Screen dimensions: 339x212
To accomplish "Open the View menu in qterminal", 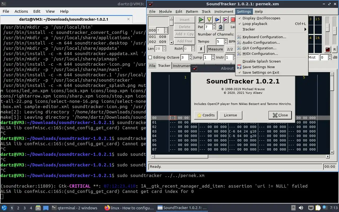I will click(x=50, y=11).
